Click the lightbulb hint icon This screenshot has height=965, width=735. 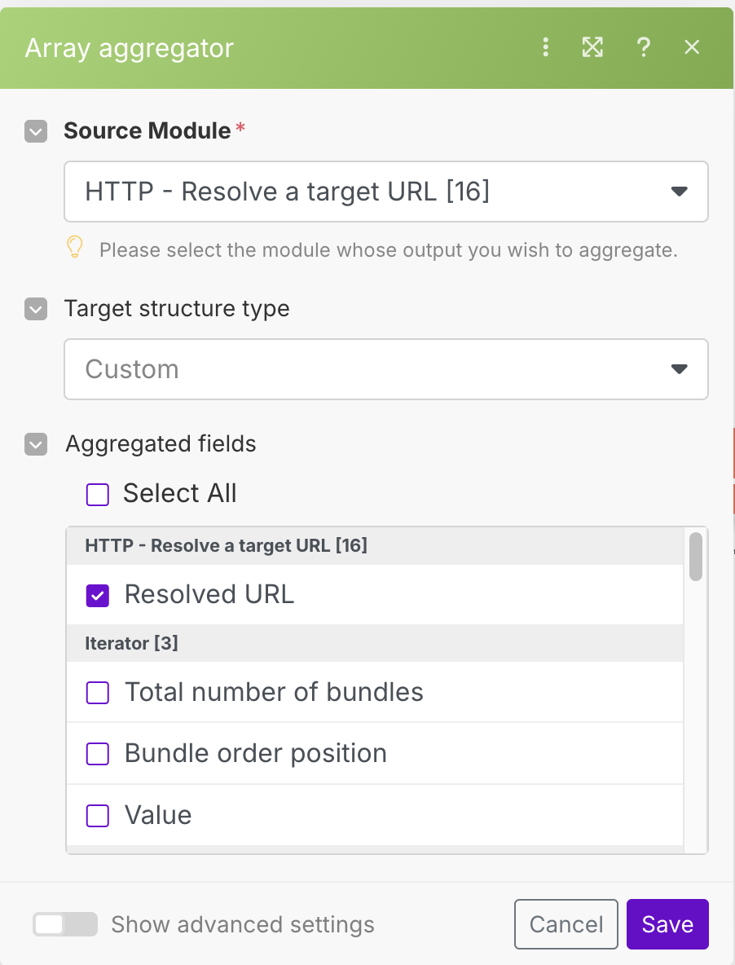75,248
